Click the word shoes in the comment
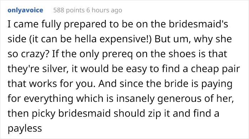 click(182, 54)
